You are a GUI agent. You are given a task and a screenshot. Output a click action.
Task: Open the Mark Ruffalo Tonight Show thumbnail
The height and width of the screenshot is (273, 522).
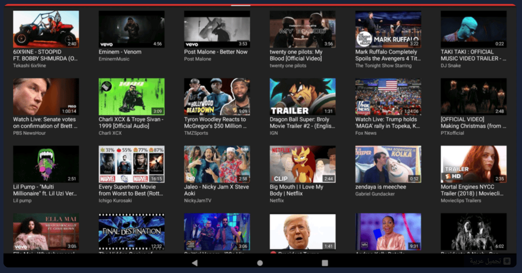click(x=388, y=29)
